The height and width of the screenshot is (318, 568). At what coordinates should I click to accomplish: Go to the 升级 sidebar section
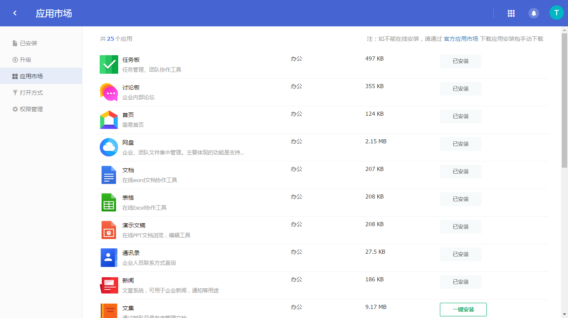[x=41, y=60]
